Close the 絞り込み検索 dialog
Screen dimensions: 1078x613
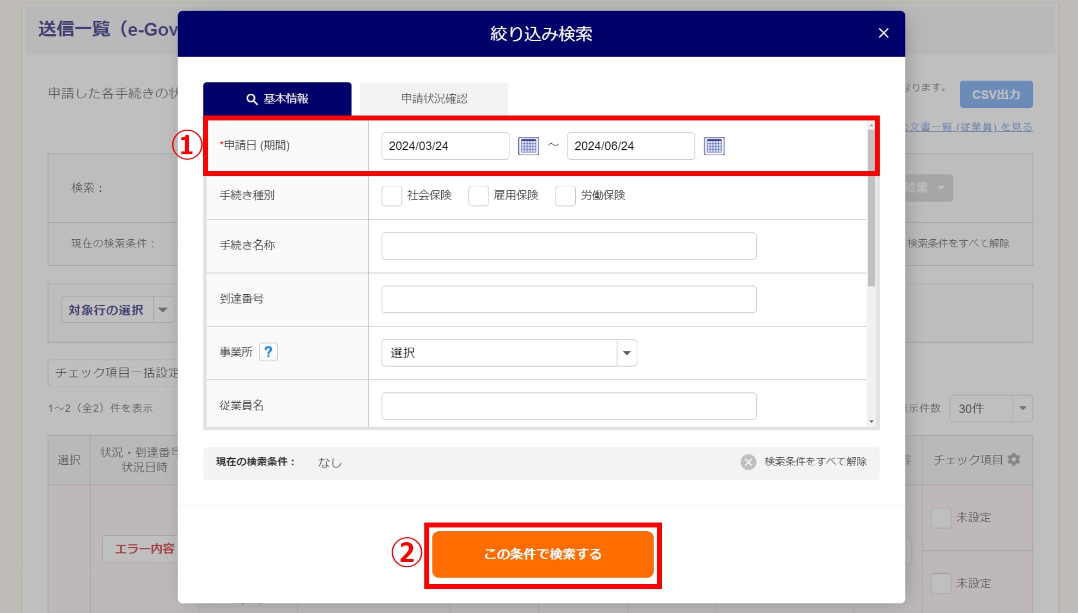[884, 33]
